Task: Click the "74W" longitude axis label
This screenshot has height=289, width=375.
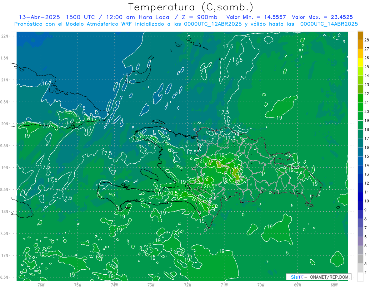Action: [x=114, y=285]
